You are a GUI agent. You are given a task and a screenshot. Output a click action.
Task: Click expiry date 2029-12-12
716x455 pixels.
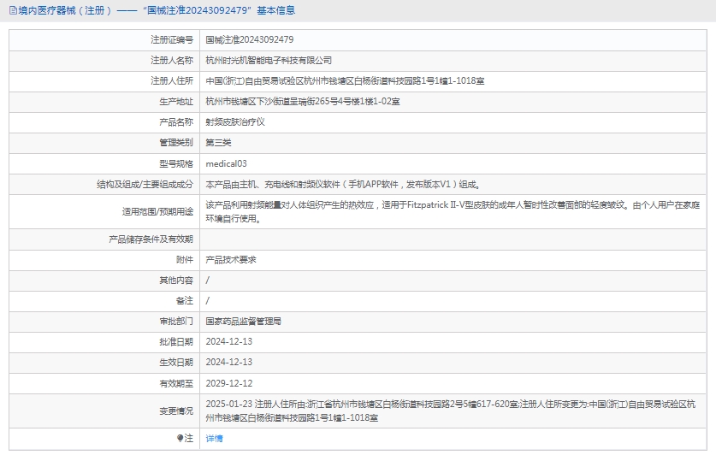(x=229, y=383)
